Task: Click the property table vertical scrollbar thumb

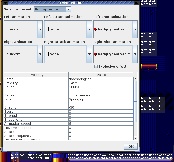Action: point(135,101)
